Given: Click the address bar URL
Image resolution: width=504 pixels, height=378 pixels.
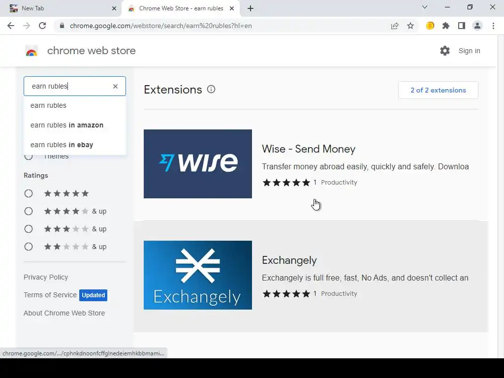Looking at the screenshot, I should (x=161, y=26).
